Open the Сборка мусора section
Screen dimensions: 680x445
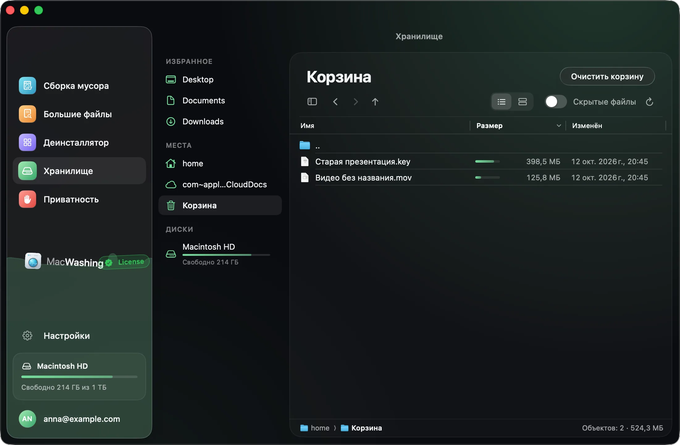(79, 86)
